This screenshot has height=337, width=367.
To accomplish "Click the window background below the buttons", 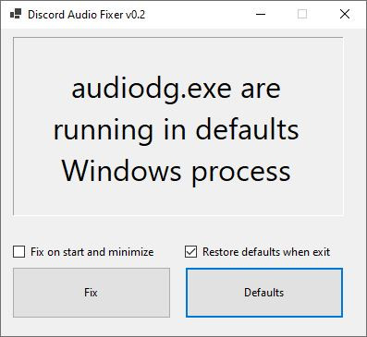I will point(183,326).
